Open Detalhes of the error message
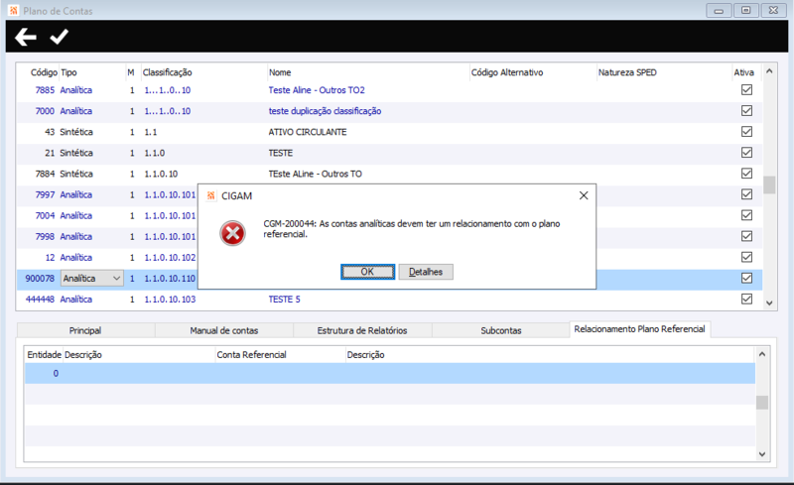 (426, 272)
